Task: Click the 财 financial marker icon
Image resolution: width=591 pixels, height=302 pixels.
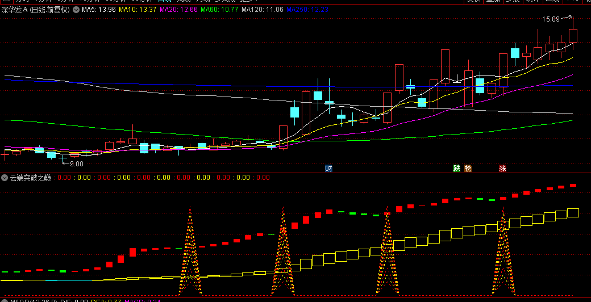Action: [328, 169]
